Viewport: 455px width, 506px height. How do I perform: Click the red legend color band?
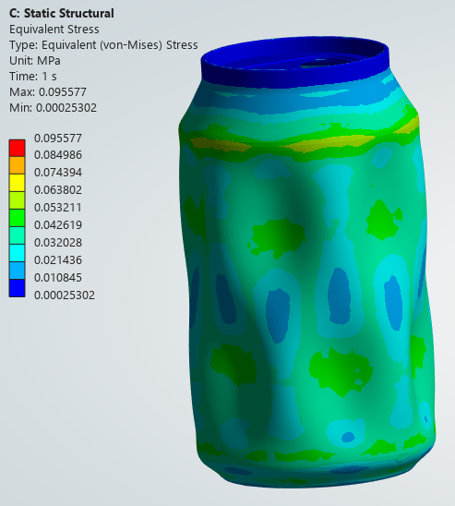[x=18, y=148]
